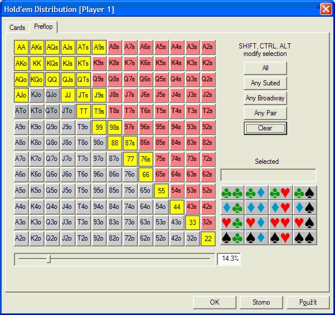Deselect the AKo hand cell
The width and height of the screenshot is (335, 315).
(x=21, y=63)
